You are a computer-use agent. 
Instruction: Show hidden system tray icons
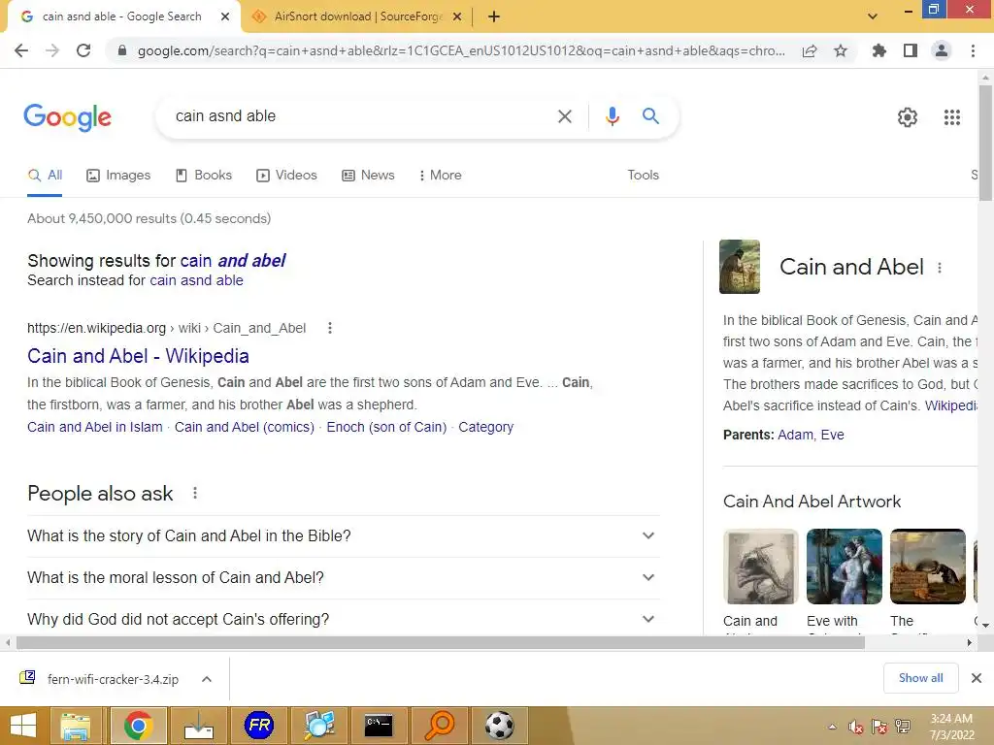[832, 727]
